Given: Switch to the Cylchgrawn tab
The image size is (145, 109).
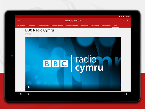Looking at the screenshot, I should tap(32, 26).
